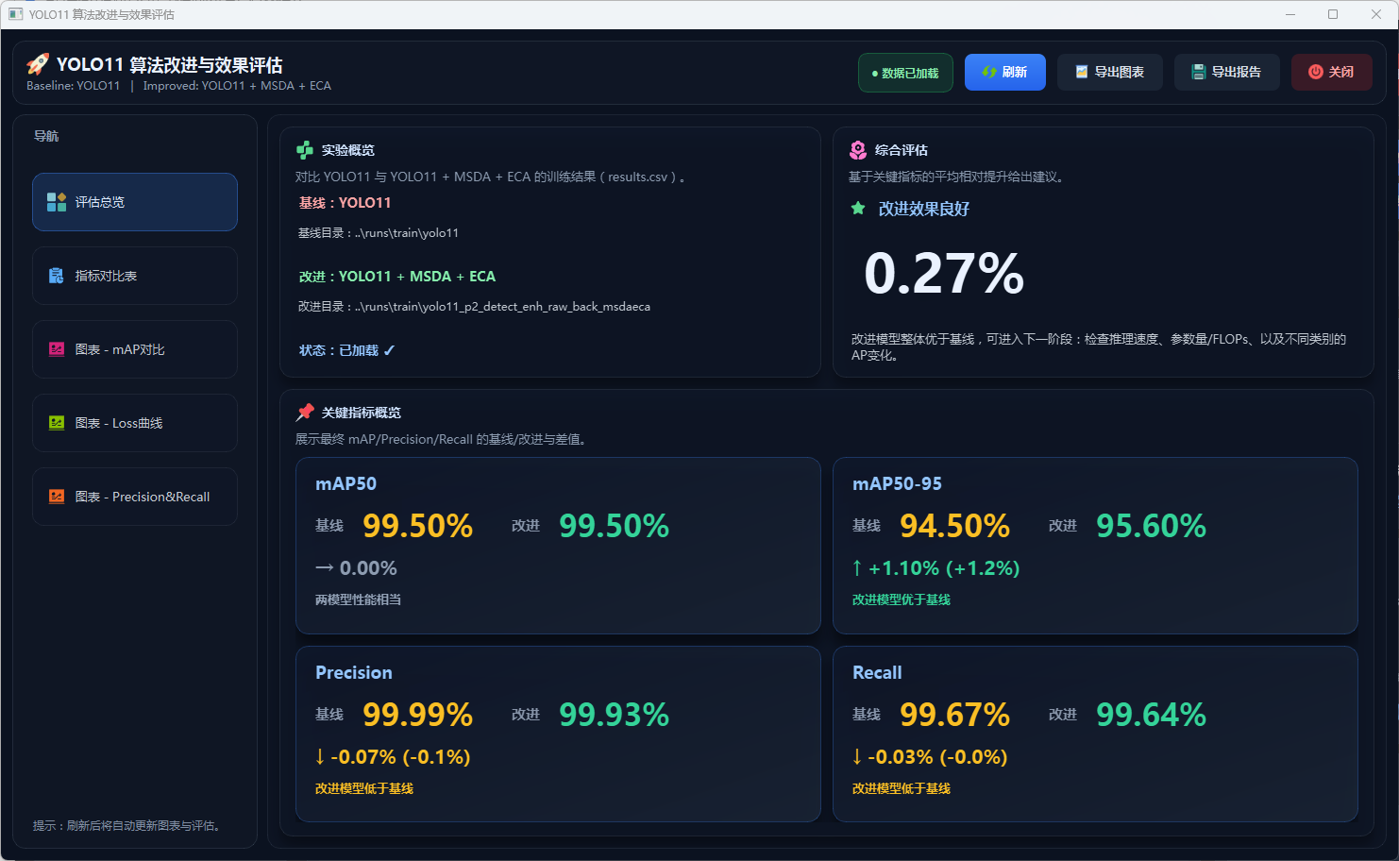The image size is (1399, 861).
Task: Maximize the application window
Action: coord(1333,14)
